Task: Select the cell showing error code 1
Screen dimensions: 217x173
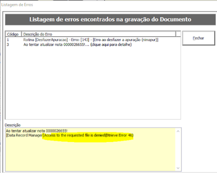Action: click(x=8, y=40)
